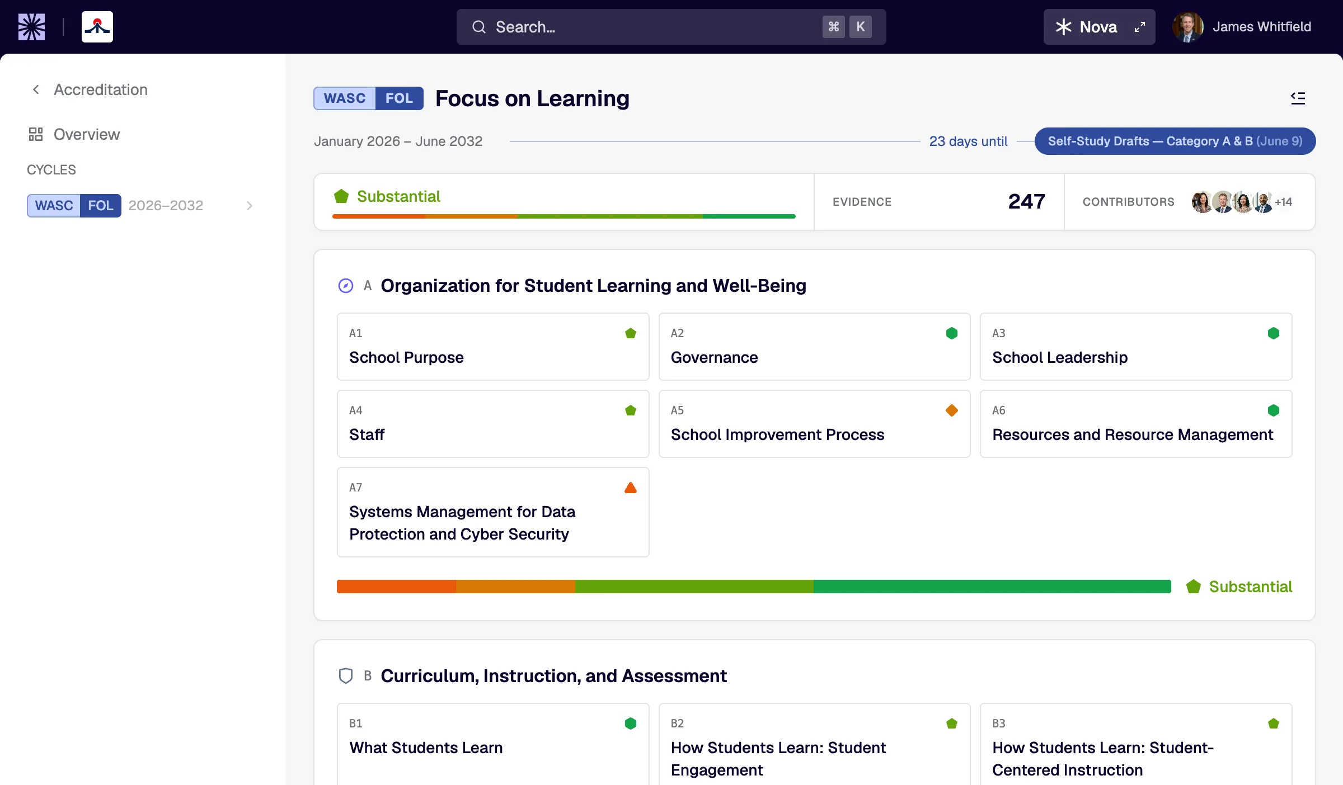The height and width of the screenshot is (785, 1343).
Task: Click the 23 days until label
Action: 968,141
